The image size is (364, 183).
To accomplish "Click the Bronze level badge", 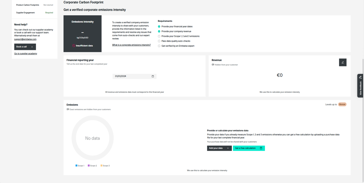I will click(x=342, y=104).
